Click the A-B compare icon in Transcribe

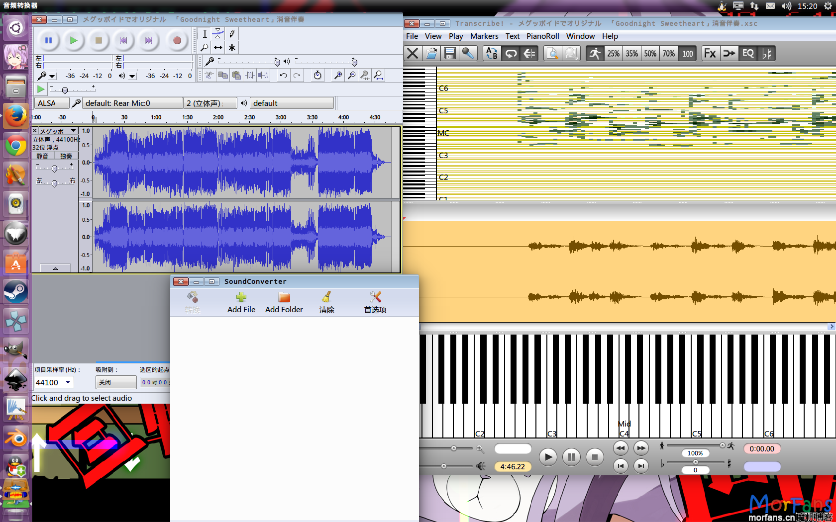492,53
